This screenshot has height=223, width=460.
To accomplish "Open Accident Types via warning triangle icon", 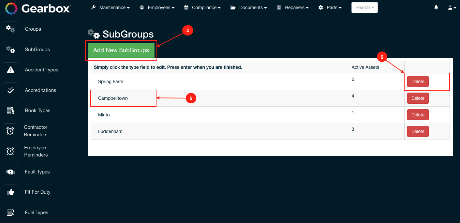I will coord(10,69).
